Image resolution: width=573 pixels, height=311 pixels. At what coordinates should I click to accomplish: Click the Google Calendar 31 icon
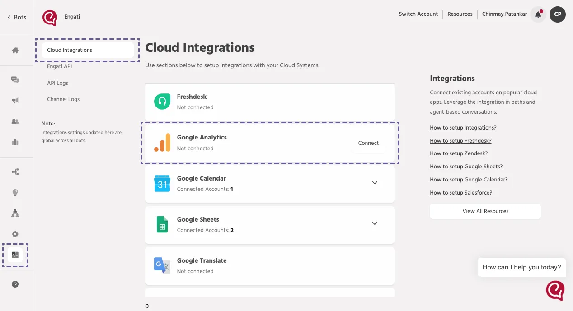click(x=162, y=183)
